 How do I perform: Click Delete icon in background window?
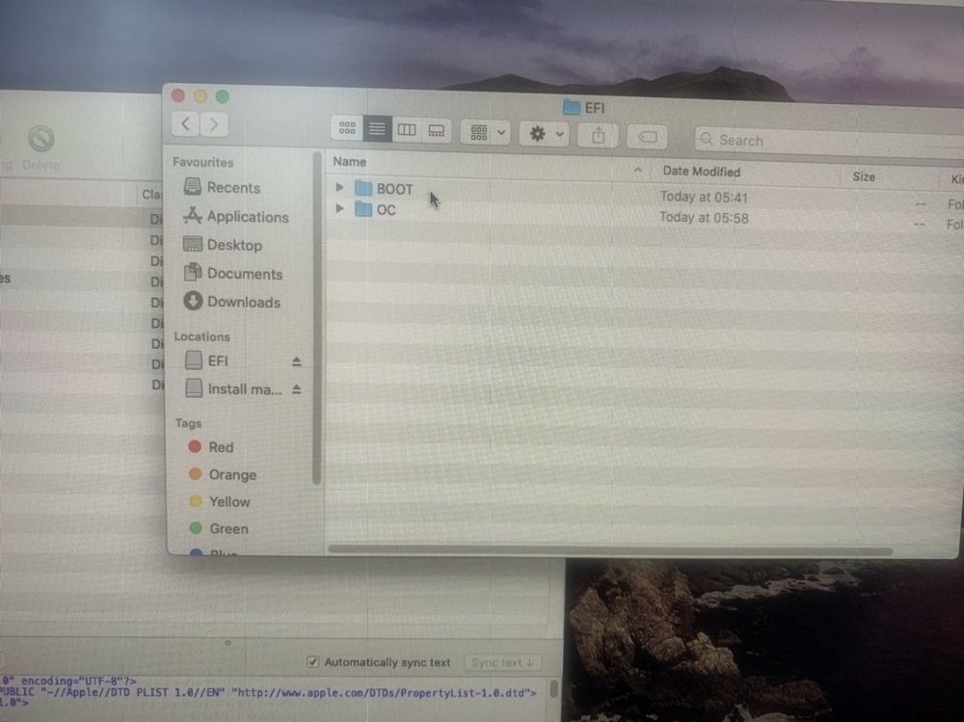click(41, 139)
